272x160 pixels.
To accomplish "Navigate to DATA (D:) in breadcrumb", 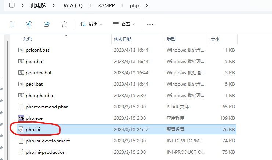I will coord(72,5).
